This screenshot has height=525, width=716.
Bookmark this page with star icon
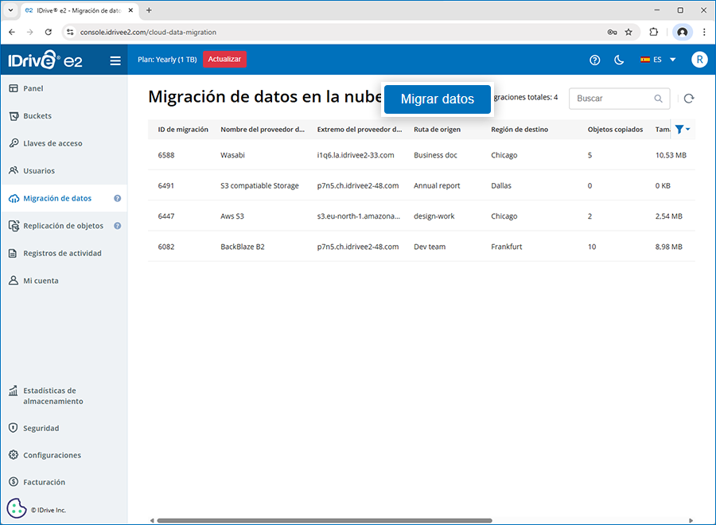[x=628, y=33]
